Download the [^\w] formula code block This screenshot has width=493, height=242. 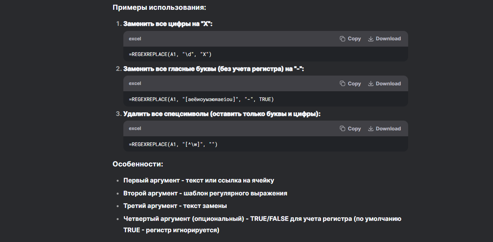tap(384, 128)
